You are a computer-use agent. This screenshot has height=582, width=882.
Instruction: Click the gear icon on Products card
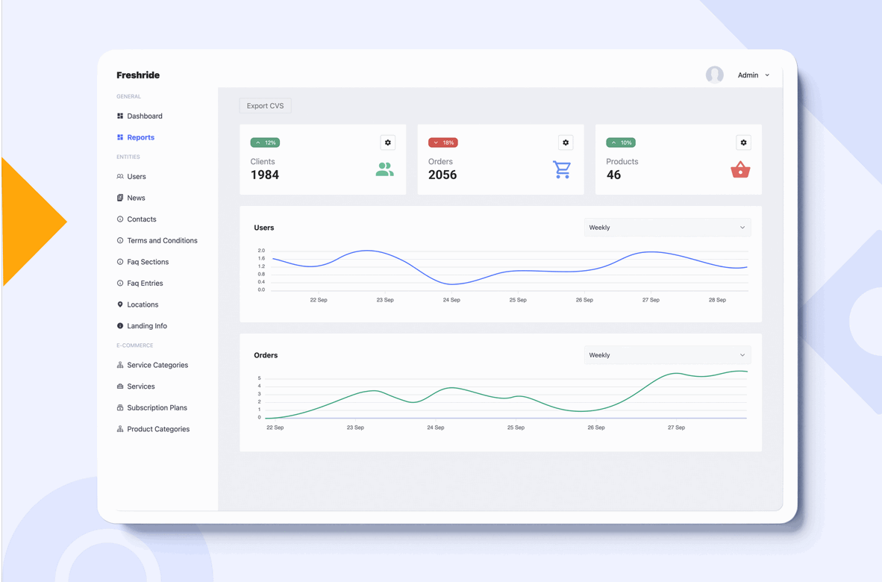coord(743,143)
